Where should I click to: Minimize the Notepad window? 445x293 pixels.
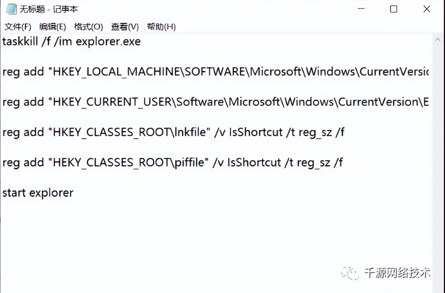tap(361, 8)
